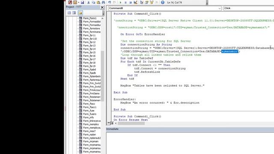Viewport: 274px width, 154px height.
Task: Open Find with the binoculars icon
Action: [x=104, y=2]
